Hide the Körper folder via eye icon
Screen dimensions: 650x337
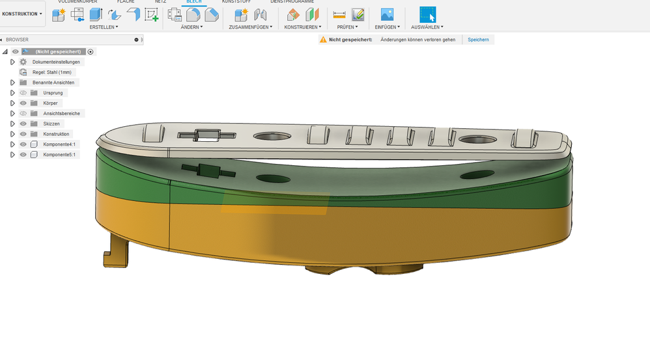(23, 103)
